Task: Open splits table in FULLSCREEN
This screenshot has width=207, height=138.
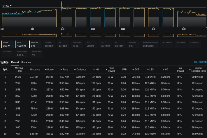Action: pos(200,62)
